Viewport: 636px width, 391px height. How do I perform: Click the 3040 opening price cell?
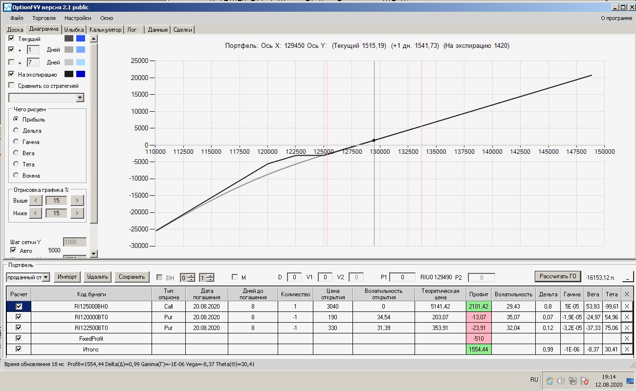[332, 307]
